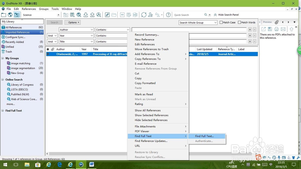This screenshot has width=301, height=169.
Task: Click the Quick Search magnifier icon
Action: pos(206,14)
